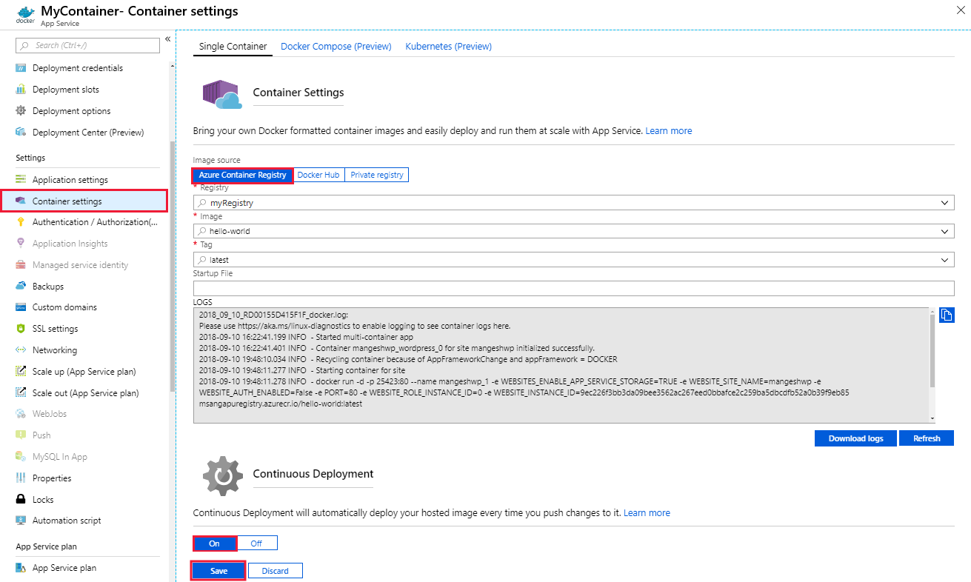Switch to Docker Compose (Preview) tab
The image size is (971, 582).
336,47
